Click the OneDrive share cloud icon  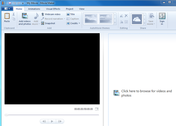point(137,19)
